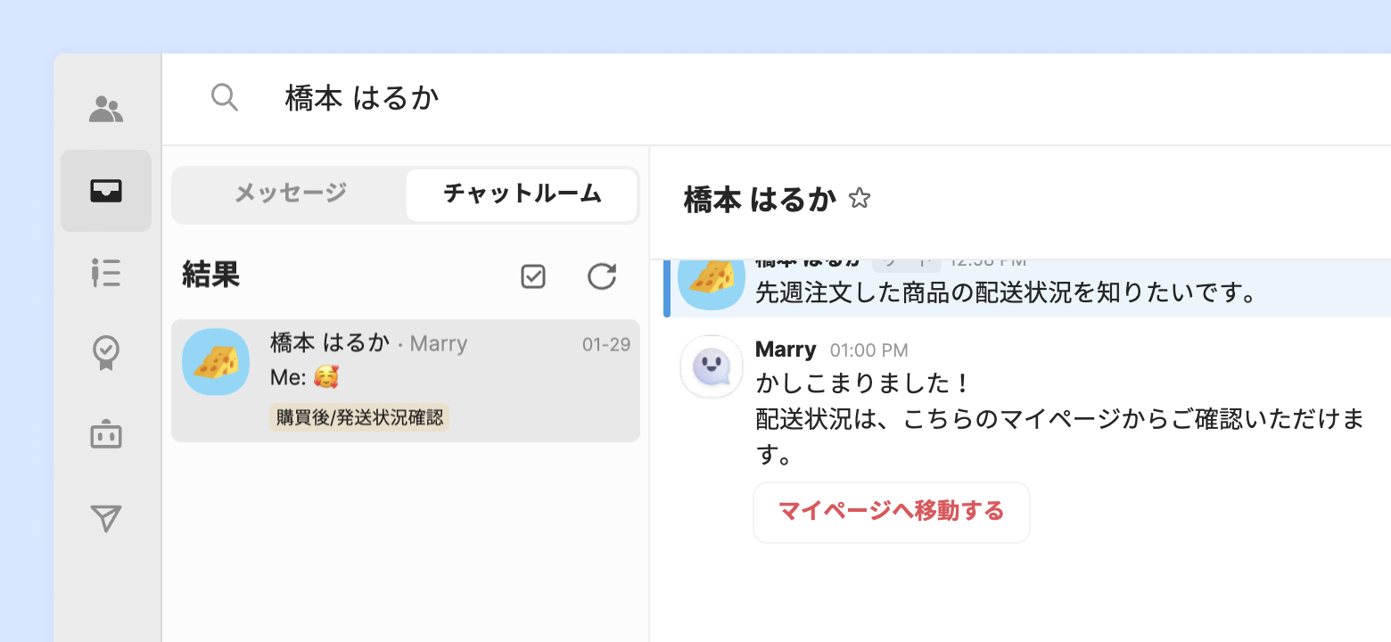Open the task list sidebar icon

pos(106,273)
